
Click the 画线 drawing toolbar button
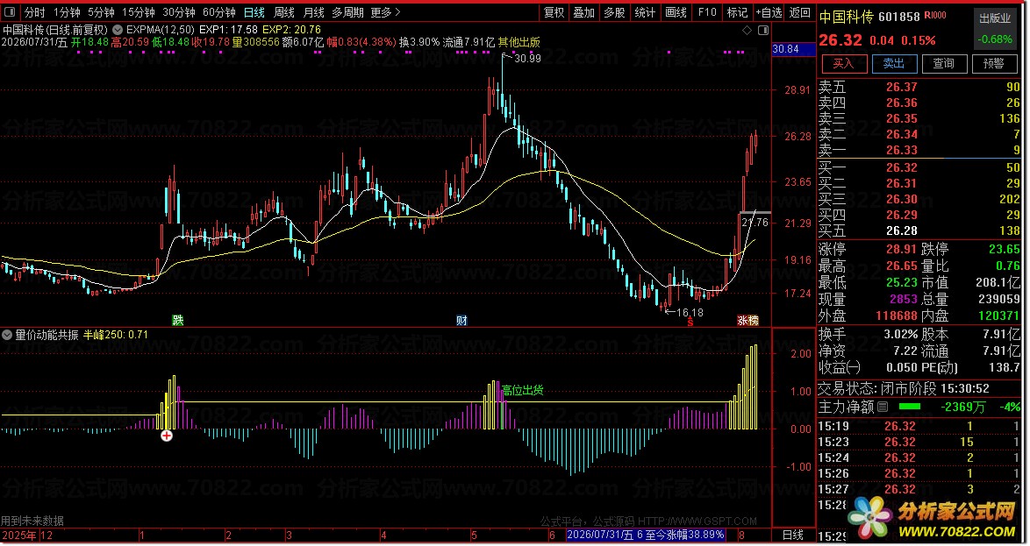tap(676, 11)
